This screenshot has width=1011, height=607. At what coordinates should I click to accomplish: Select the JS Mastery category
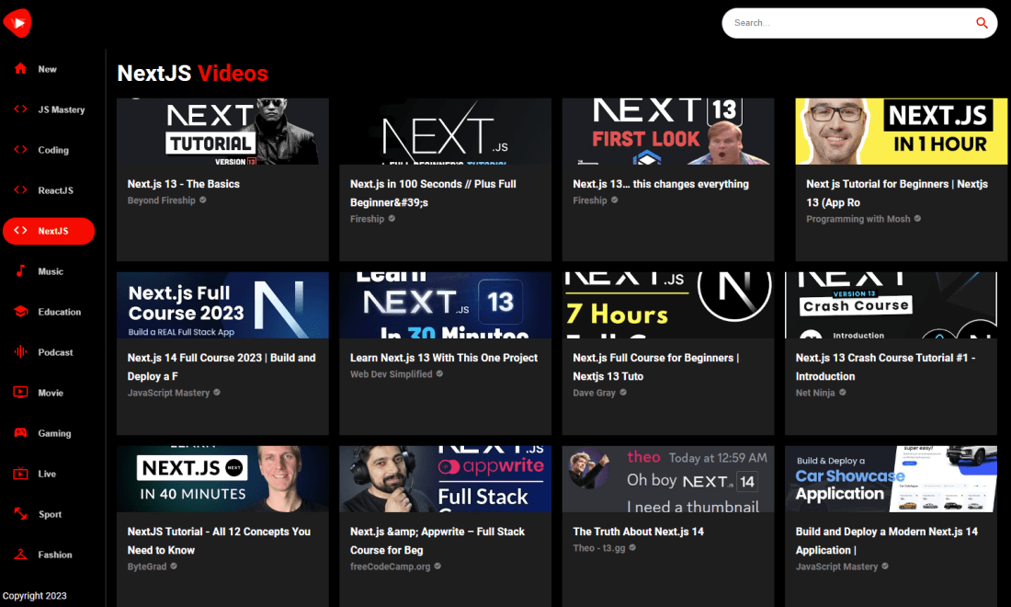49,109
